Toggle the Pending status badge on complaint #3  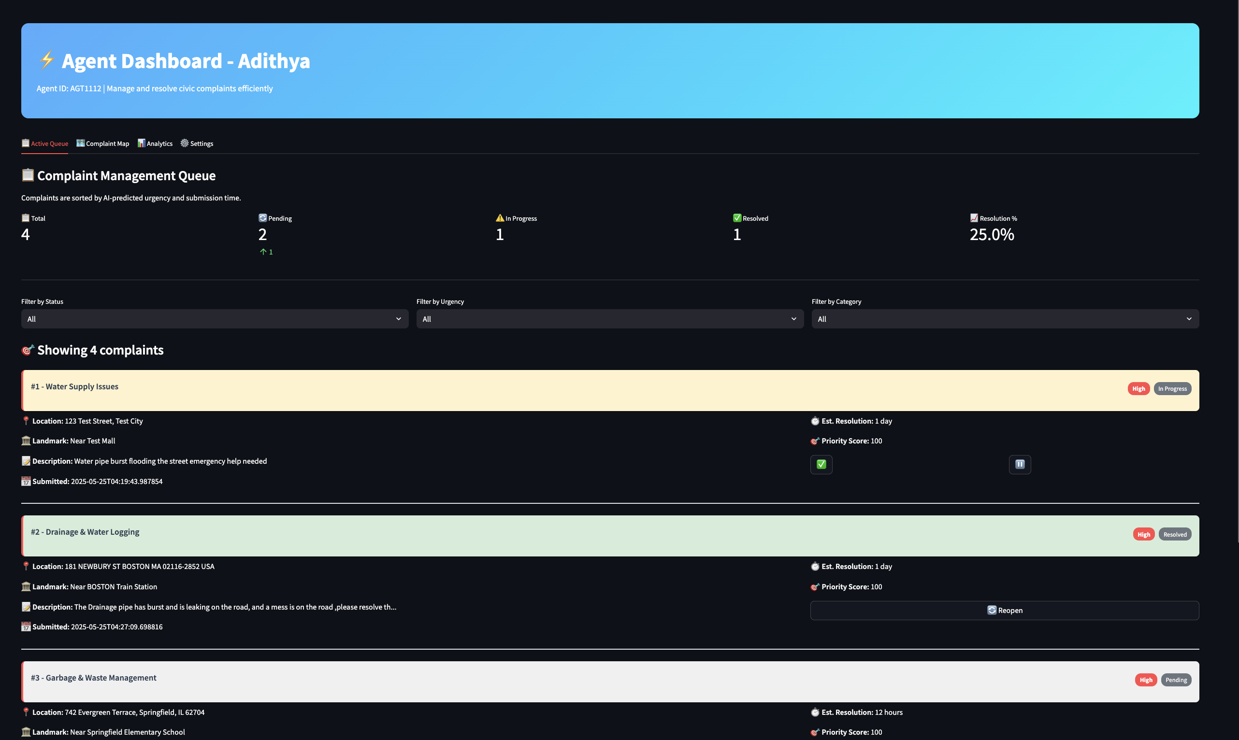click(x=1176, y=680)
